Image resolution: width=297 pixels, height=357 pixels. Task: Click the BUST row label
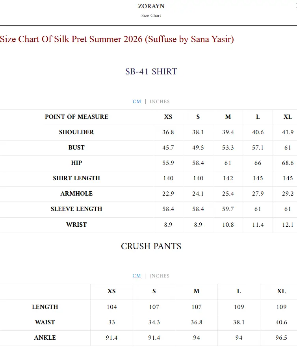point(76,148)
